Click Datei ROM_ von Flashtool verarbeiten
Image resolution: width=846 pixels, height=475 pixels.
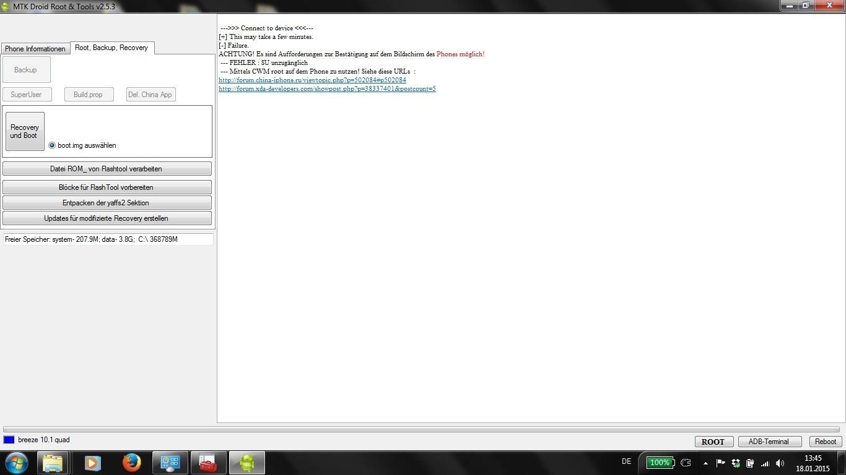click(107, 169)
